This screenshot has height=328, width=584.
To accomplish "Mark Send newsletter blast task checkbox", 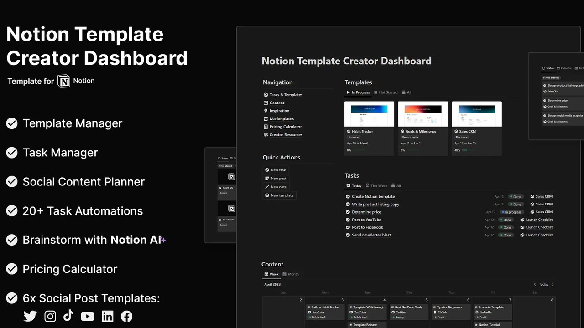I will click(348, 235).
